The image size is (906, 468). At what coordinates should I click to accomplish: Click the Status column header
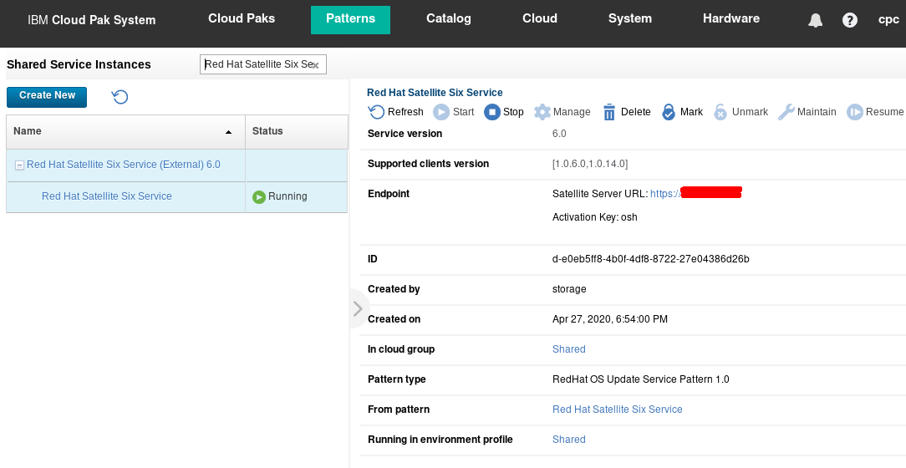click(x=297, y=132)
